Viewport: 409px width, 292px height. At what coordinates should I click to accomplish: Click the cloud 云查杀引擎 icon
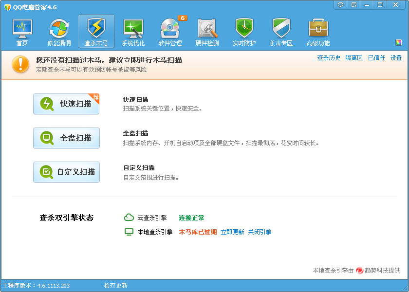(x=129, y=217)
